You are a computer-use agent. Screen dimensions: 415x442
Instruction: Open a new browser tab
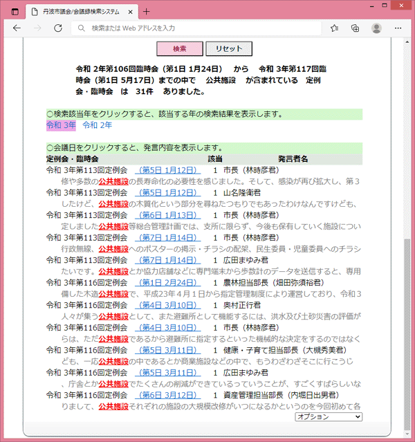(147, 12)
